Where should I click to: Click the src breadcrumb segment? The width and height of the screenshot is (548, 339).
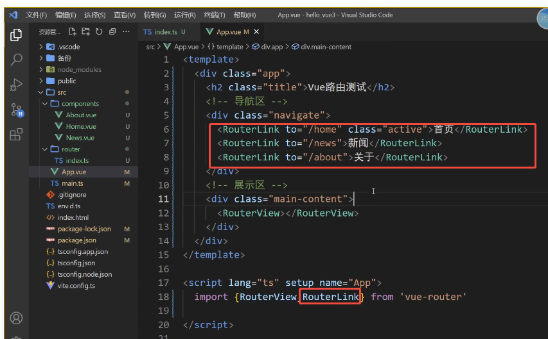click(x=150, y=47)
